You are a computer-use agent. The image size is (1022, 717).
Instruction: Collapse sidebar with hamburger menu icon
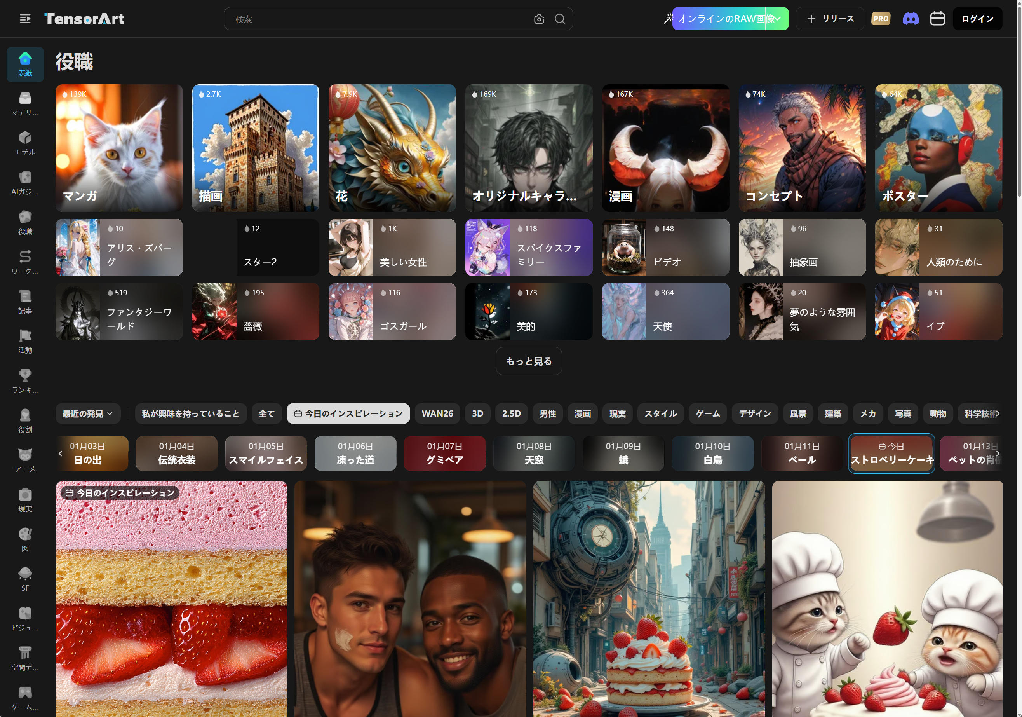pos(25,19)
